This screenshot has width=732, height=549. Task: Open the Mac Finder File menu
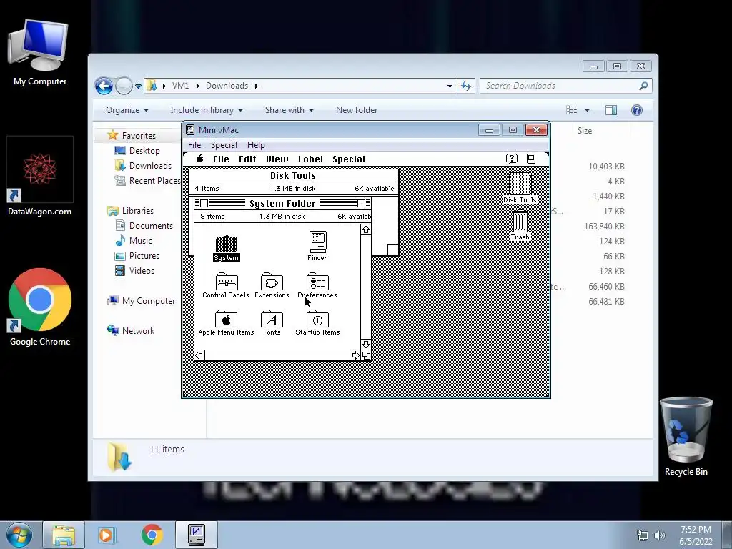click(x=221, y=159)
